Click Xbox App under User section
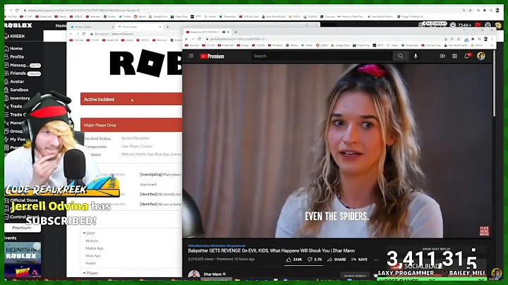508x285 pixels. pos(93,255)
